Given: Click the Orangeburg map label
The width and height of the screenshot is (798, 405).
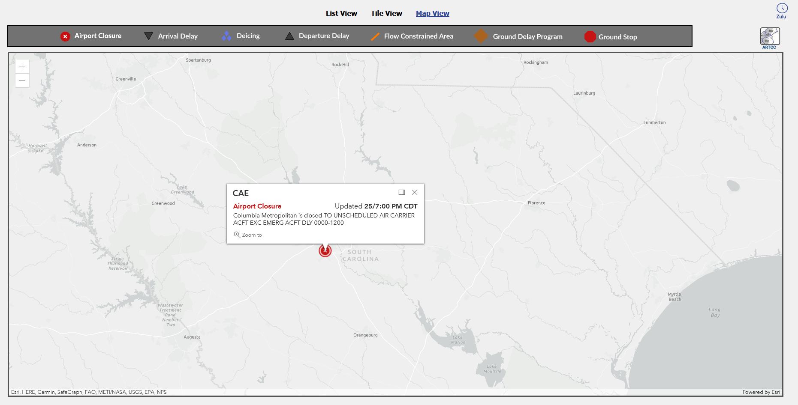Looking at the screenshot, I should coord(365,335).
